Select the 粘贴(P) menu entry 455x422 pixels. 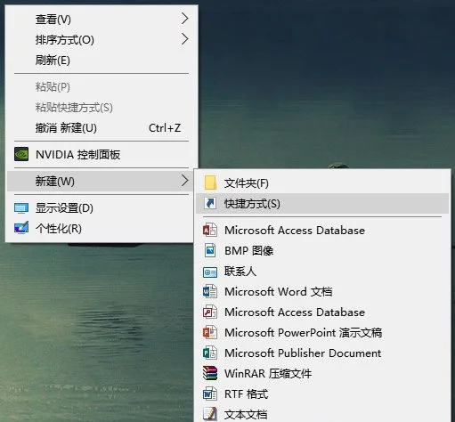[102, 86]
